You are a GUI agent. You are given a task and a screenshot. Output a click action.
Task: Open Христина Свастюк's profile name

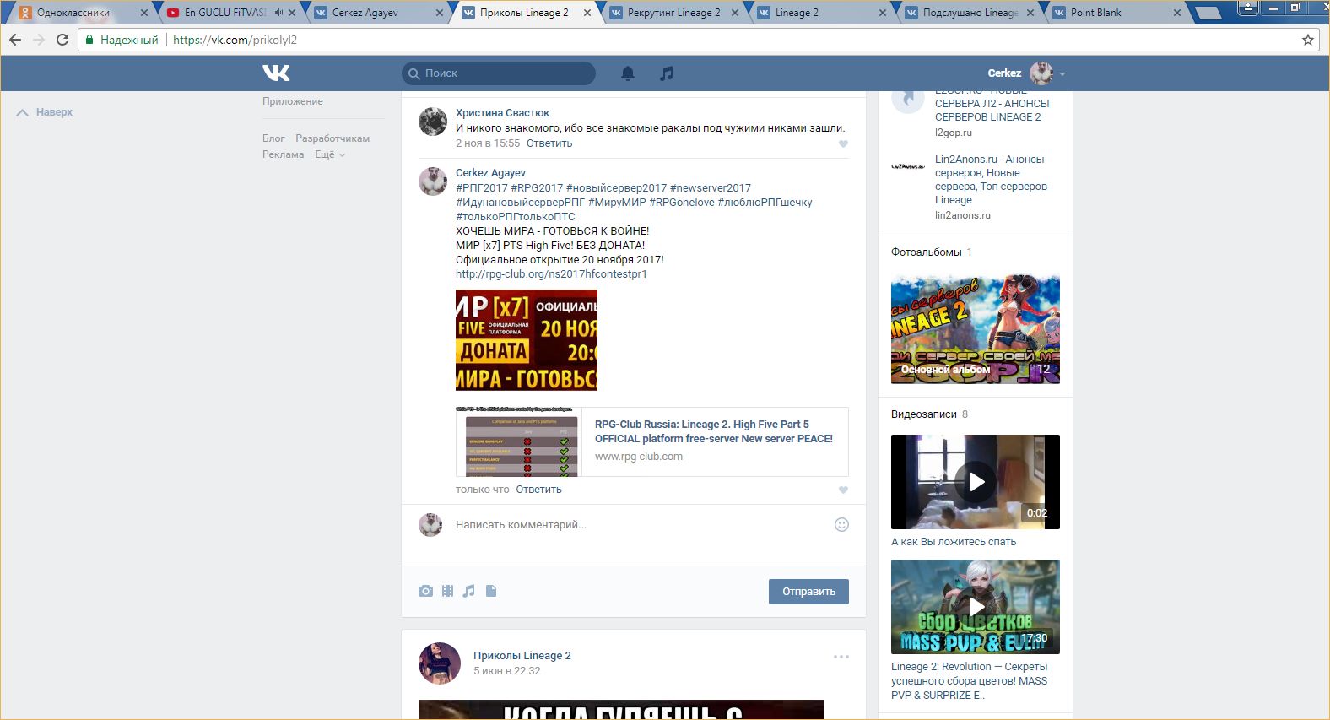pos(502,113)
